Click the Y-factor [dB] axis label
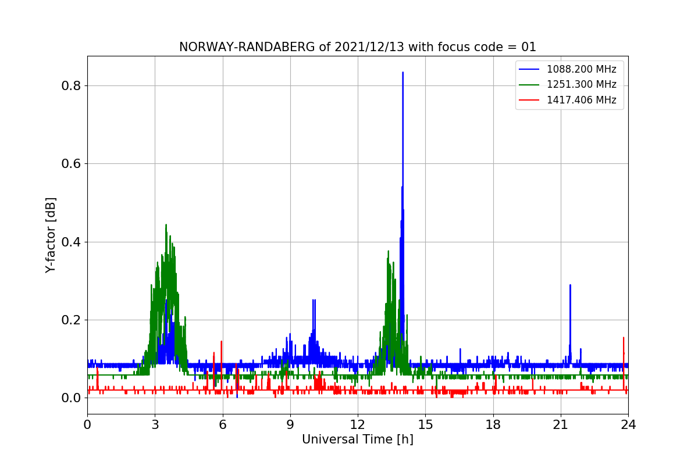Image resolution: width=698 pixels, height=465 pixels. [51, 235]
